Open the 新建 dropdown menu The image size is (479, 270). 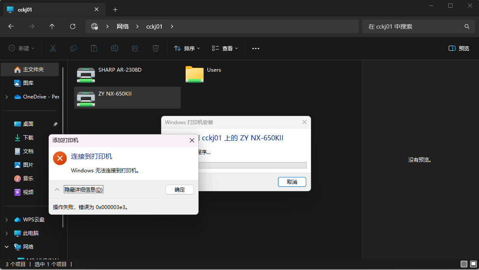pos(21,48)
